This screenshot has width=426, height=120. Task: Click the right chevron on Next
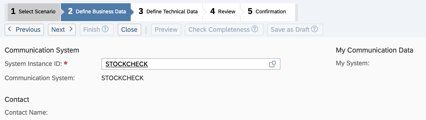[x=71, y=29]
